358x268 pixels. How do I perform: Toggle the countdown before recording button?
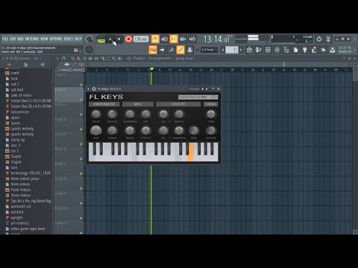pyautogui.click(x=174, y=39)
